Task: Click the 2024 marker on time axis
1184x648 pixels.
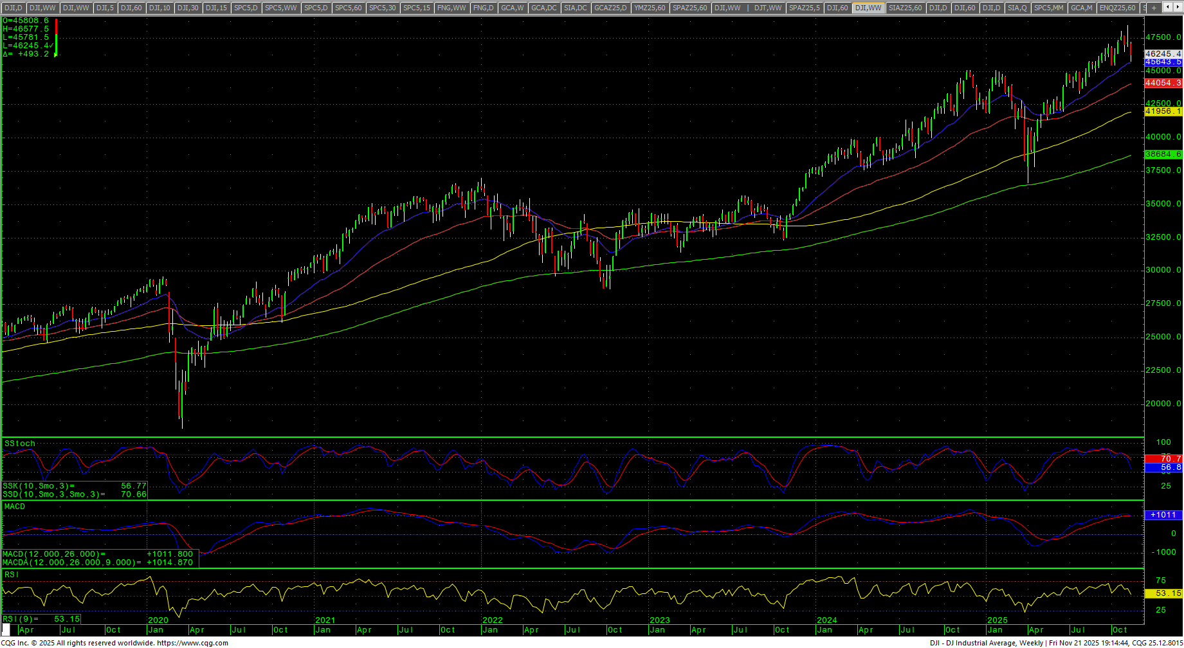Action: [x=826, y=620]
